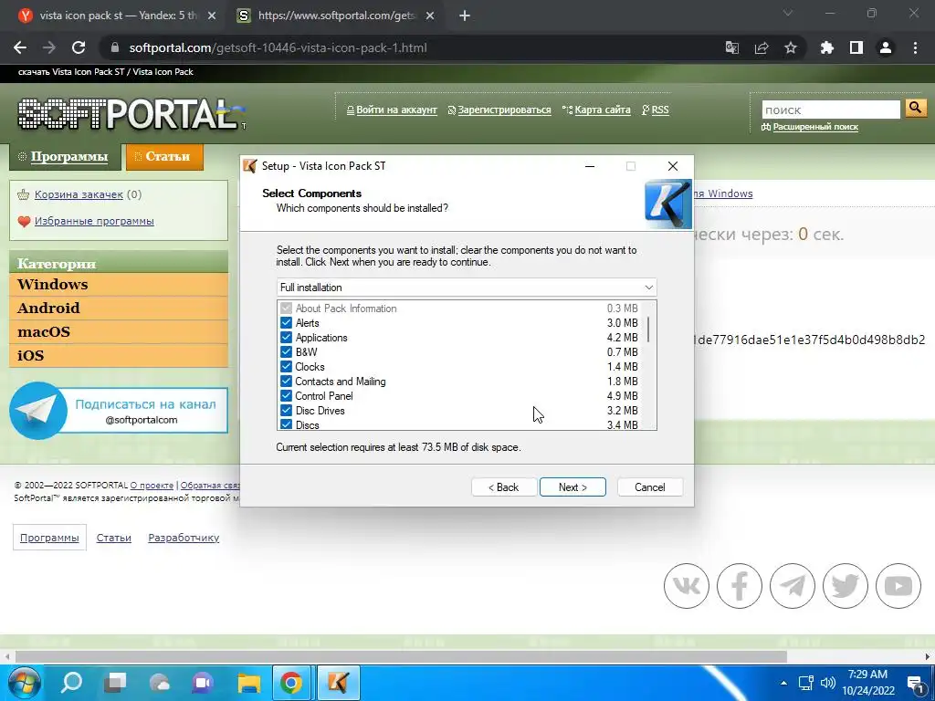Image resolution: width=935 pixels, height=701 pixels.
Task: Select the macOS category
Action: [119, 332]
